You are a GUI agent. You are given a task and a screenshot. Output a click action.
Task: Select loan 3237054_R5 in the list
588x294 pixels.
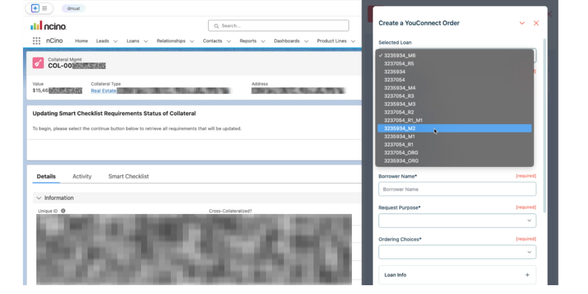tap(455, 64)
